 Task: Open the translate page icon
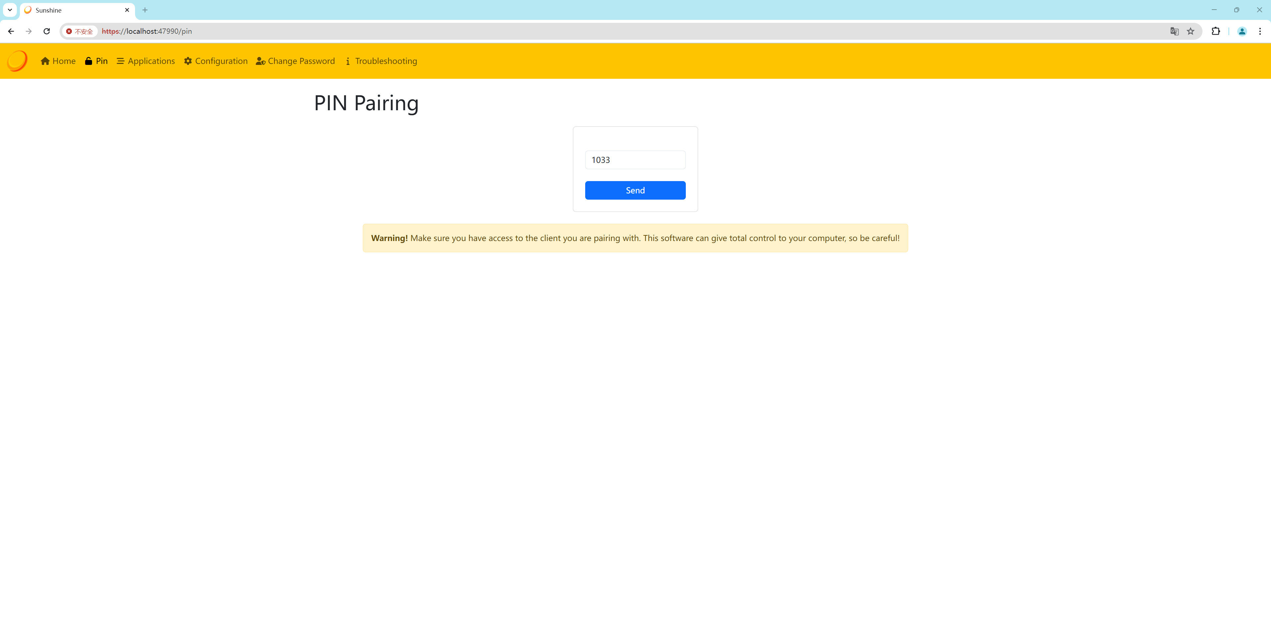pos(1174,31)
